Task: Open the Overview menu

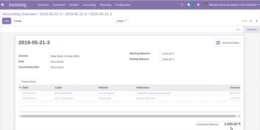Action: [43, 5]
